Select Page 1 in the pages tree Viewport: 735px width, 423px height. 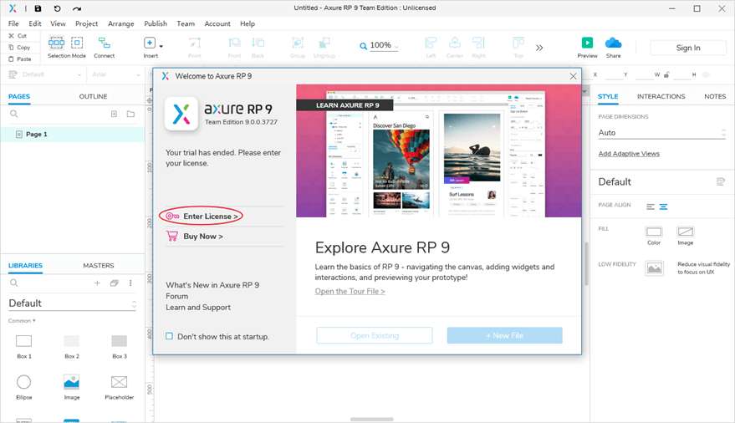pyautogui.click(x=37, y=135)
